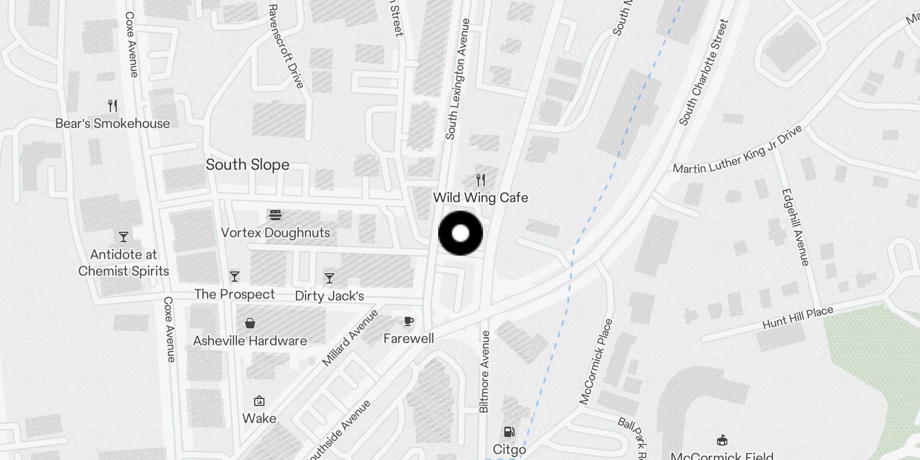Select the Wild Wing Cafe fork-knife icon
Image resolution: width=920 pixels, height=460 pixels.
(x=481, y=180)
